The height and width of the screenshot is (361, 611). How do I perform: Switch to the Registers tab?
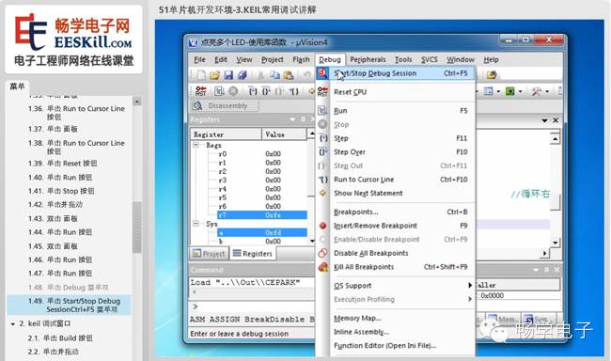coord(252,254)
